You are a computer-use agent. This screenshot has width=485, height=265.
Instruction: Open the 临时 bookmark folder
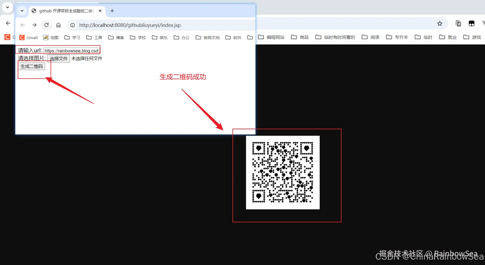(423, 37)
